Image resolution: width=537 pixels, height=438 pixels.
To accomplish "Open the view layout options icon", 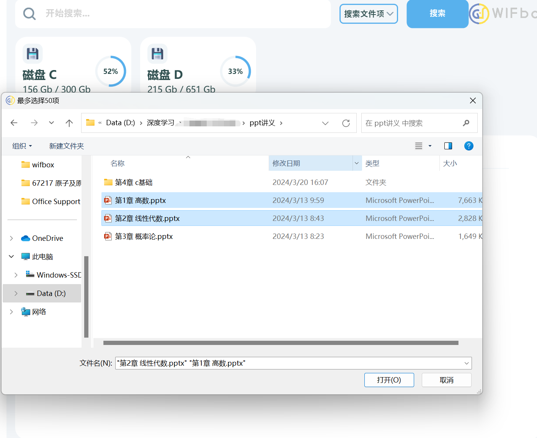I will (419, 146).
